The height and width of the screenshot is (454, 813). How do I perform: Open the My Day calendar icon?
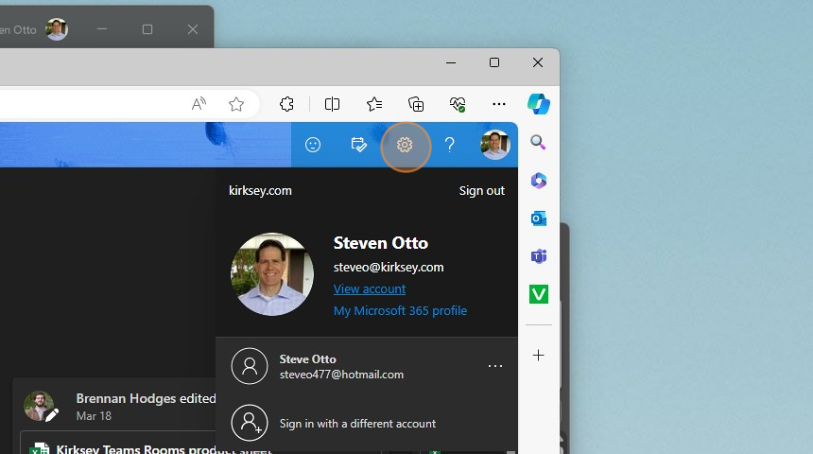point(359,145)
